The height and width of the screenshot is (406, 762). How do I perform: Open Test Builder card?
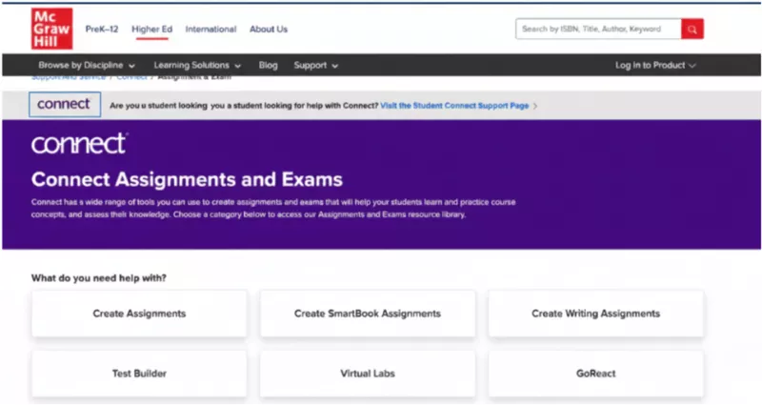[x=139, y=374]
